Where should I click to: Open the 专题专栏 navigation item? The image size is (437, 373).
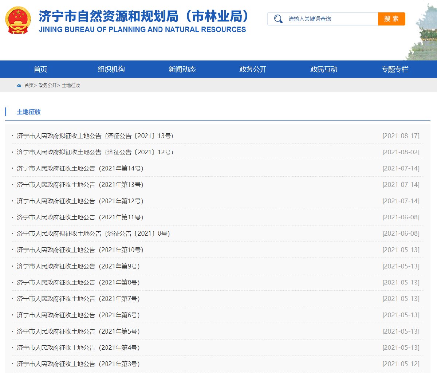tap(395, 69)
